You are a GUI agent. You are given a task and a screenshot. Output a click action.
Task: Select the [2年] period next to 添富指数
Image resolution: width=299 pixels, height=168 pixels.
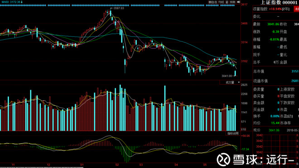coord(286,9)
